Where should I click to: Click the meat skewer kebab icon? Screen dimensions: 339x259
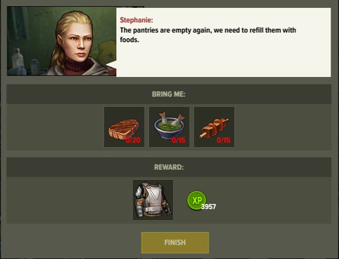click(214, 127)
